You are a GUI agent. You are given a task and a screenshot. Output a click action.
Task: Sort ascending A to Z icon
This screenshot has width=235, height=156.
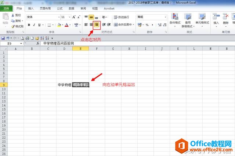pyautogui.click(x=42, y=38)
